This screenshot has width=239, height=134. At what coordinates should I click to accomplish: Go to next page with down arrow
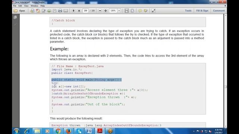79,11
